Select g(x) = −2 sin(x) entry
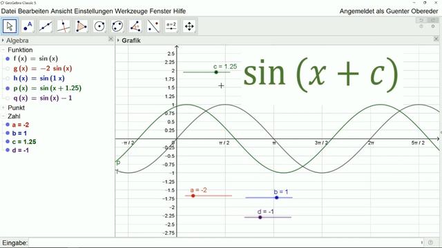Image resolution: width=442 pixels, height=248 pixels. coord(43,69)
